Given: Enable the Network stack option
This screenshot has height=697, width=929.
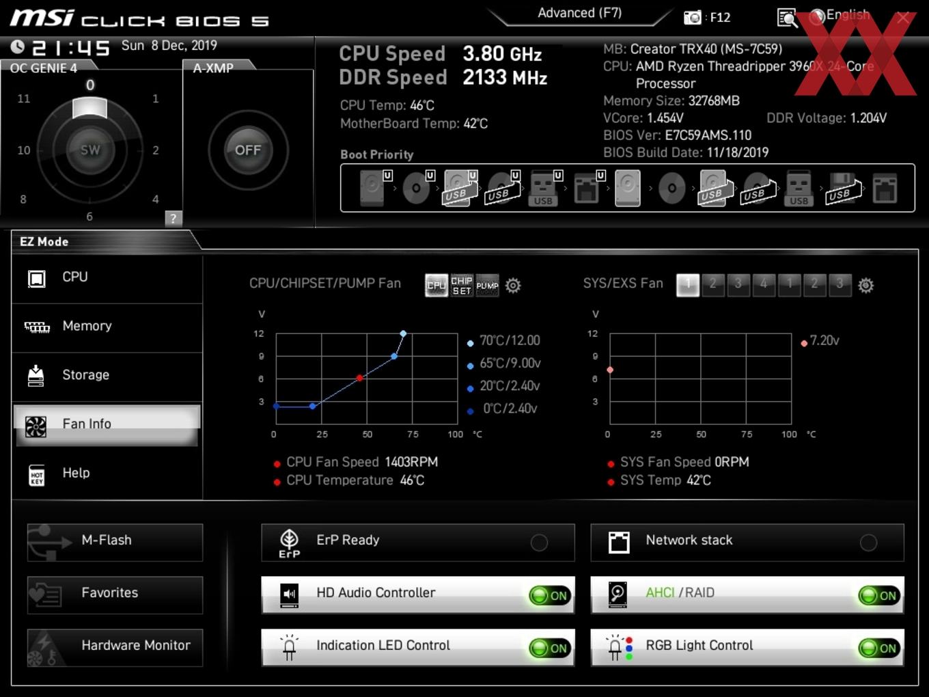Looking at the screenshot, I should [868, 543].
